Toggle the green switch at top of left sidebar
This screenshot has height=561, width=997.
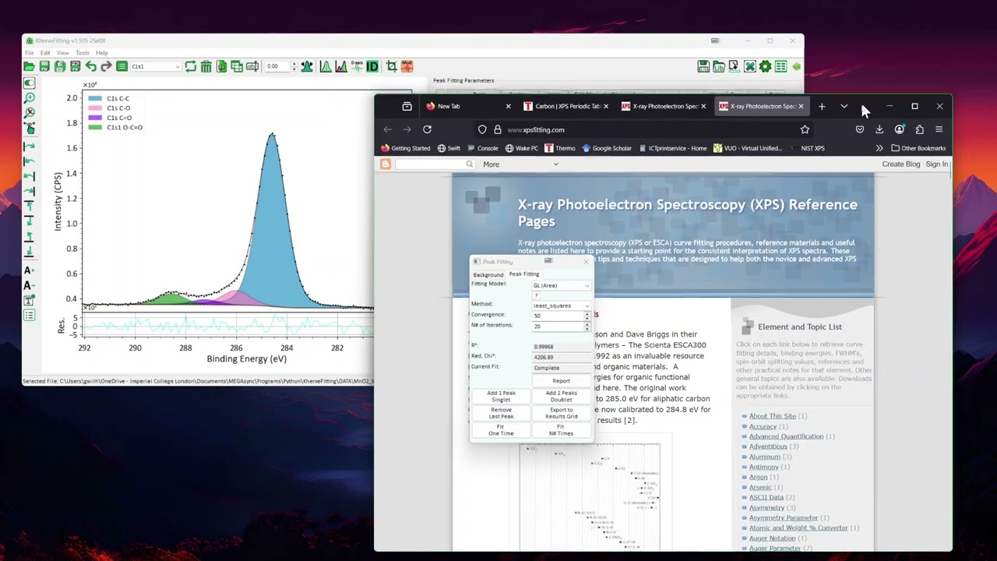click(x=30, y=83)
